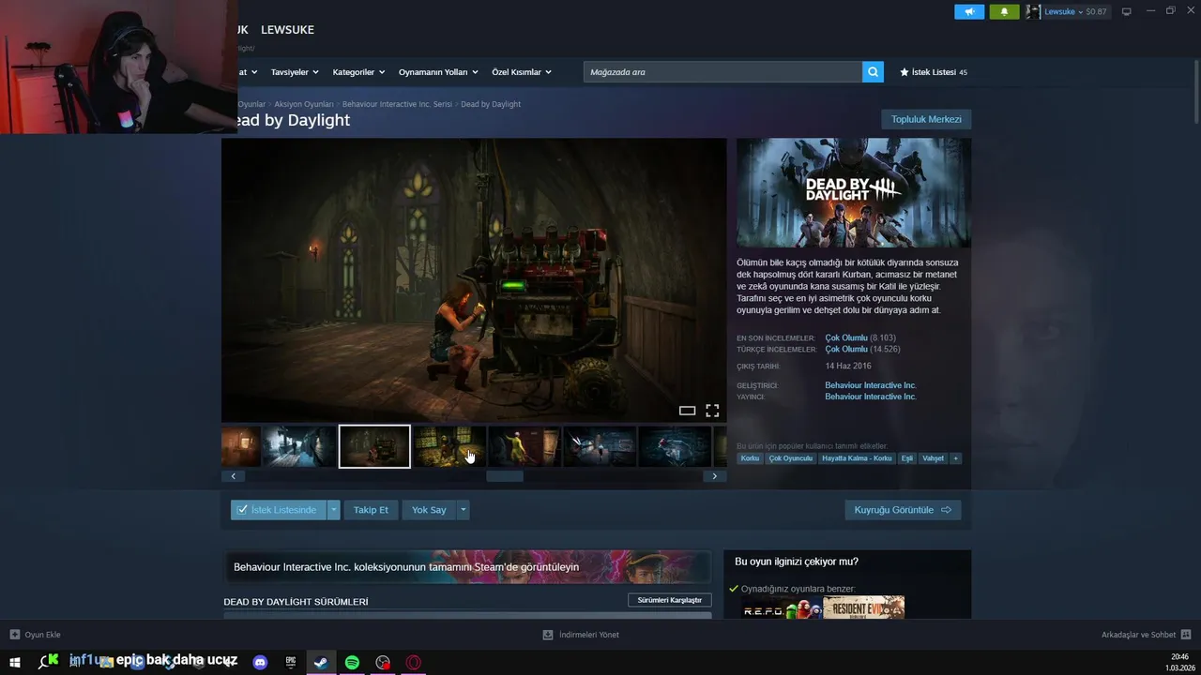Click the Resident Evil similar game image

pyautogui.click(x=864, y=607)
